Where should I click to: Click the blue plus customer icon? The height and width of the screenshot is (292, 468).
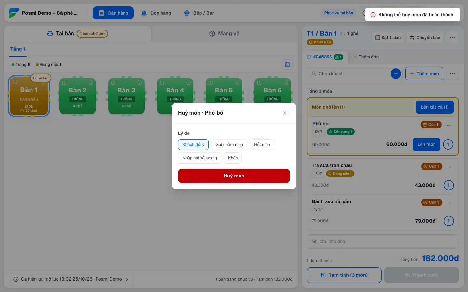coord(396,74)
